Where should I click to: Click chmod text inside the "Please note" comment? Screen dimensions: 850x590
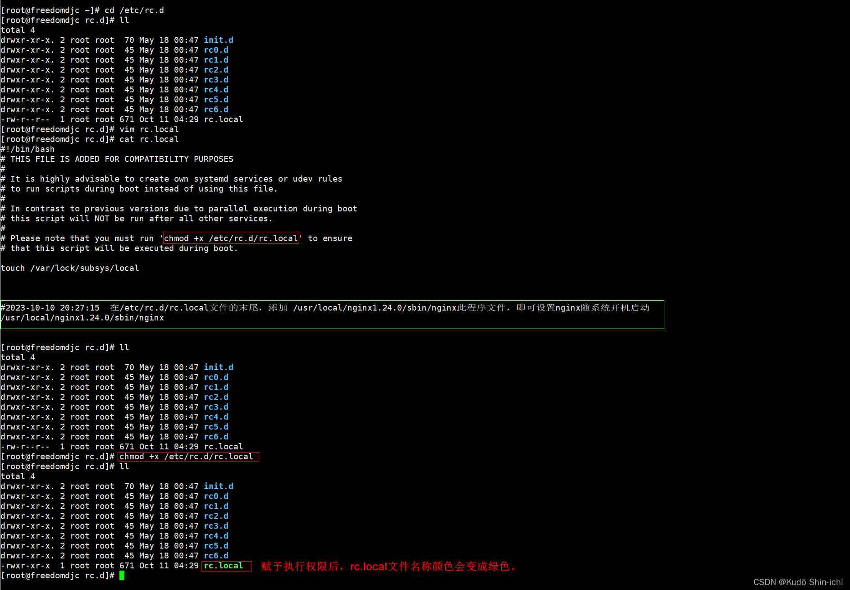coord(231,238)
